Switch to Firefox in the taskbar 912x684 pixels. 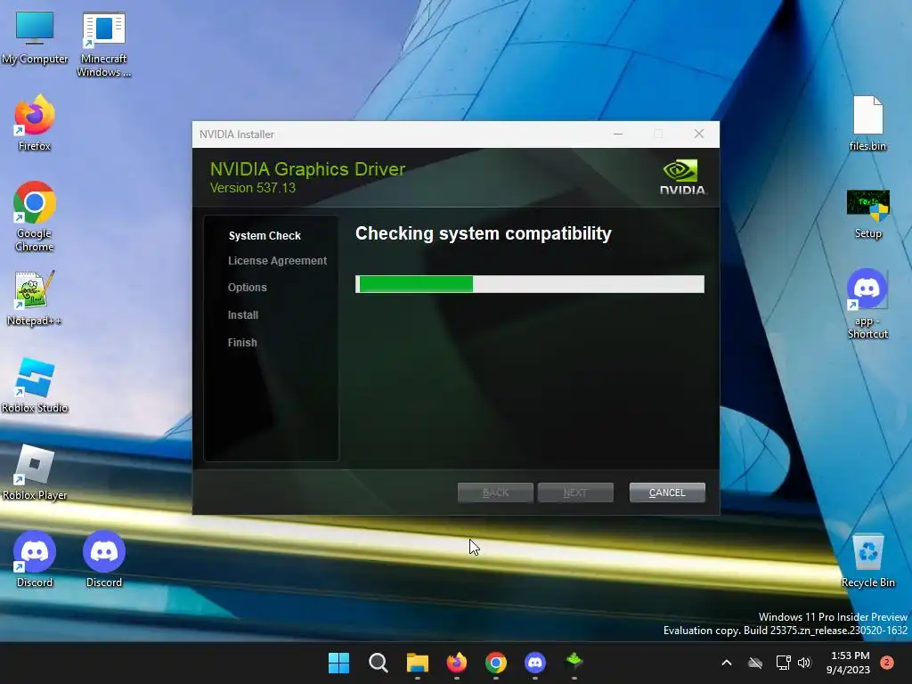(x=457, y=663)
